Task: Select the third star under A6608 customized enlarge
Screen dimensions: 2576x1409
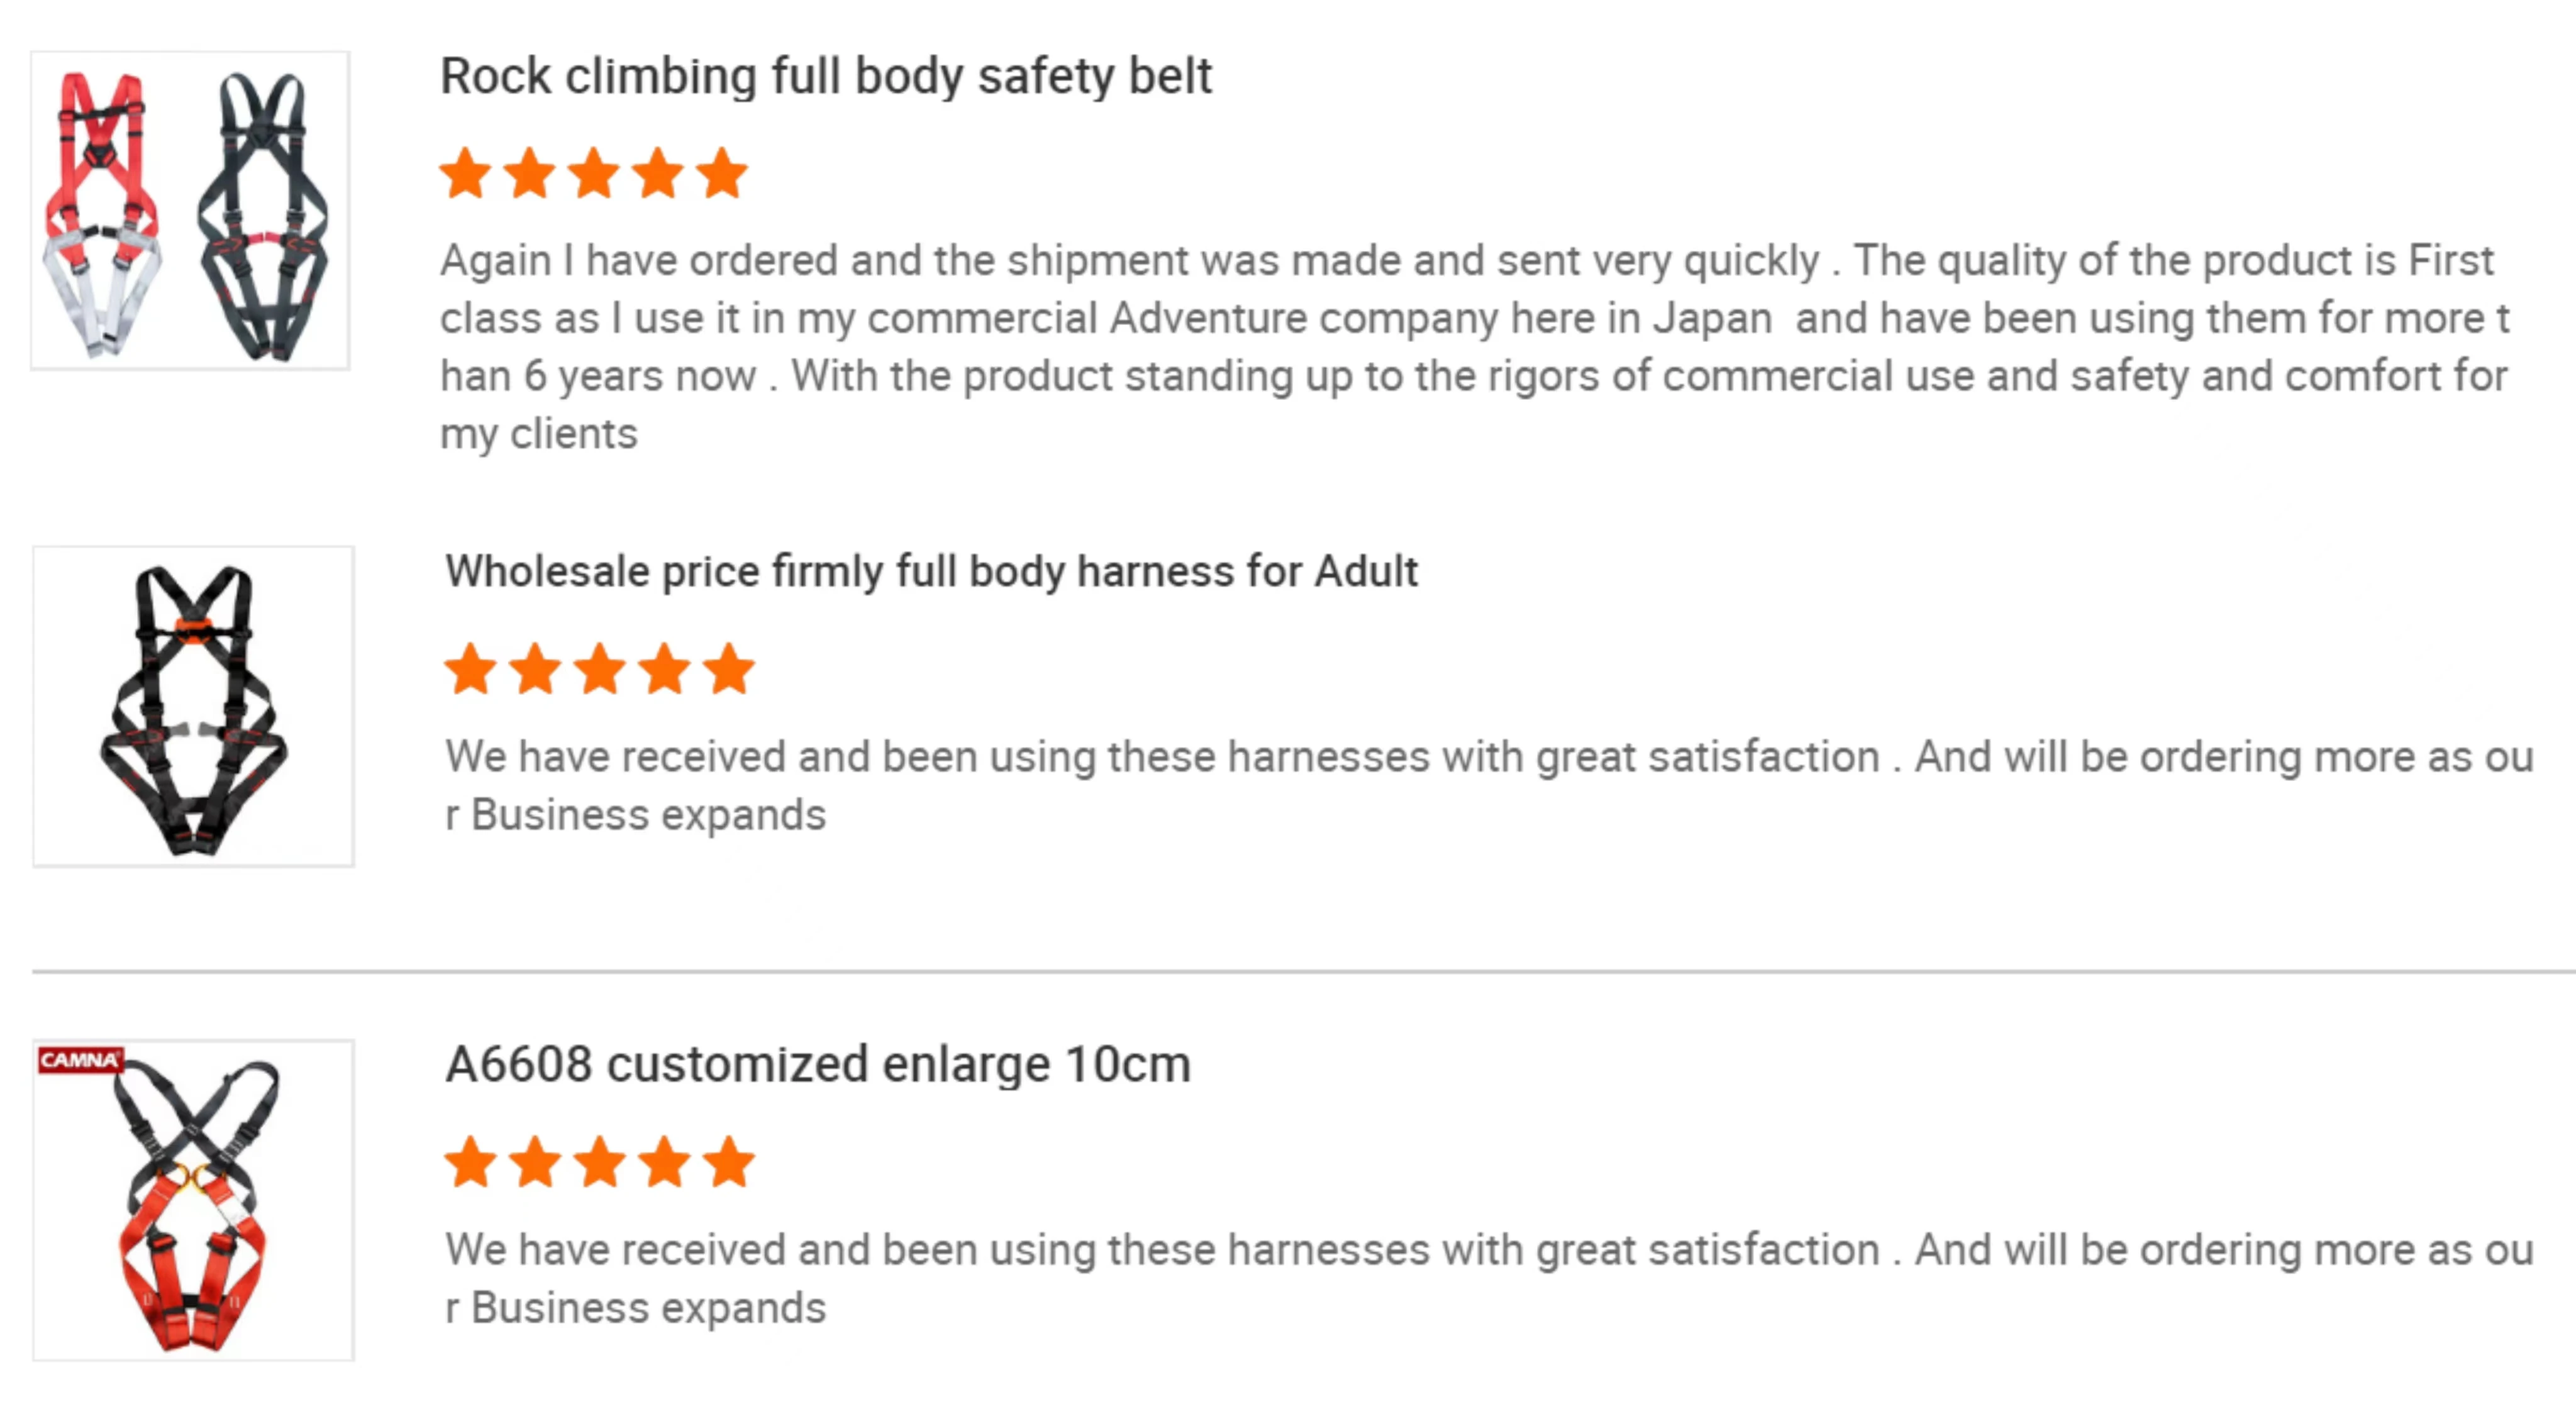Action: (600, 1162)
